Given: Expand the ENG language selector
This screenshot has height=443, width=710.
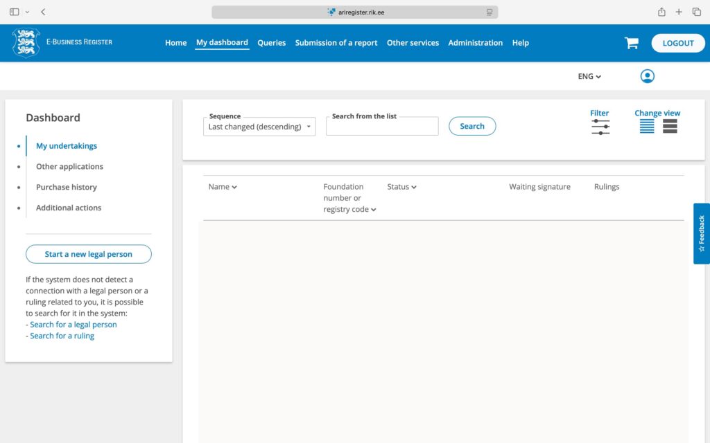Looking at the screenshot, I should click(x=589, y=77).
